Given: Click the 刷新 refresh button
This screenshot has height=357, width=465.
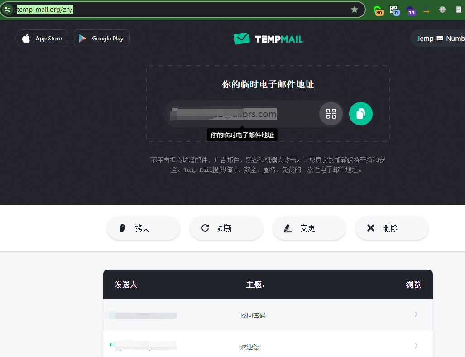Looking at the screenshot, I should click(226, 228).
